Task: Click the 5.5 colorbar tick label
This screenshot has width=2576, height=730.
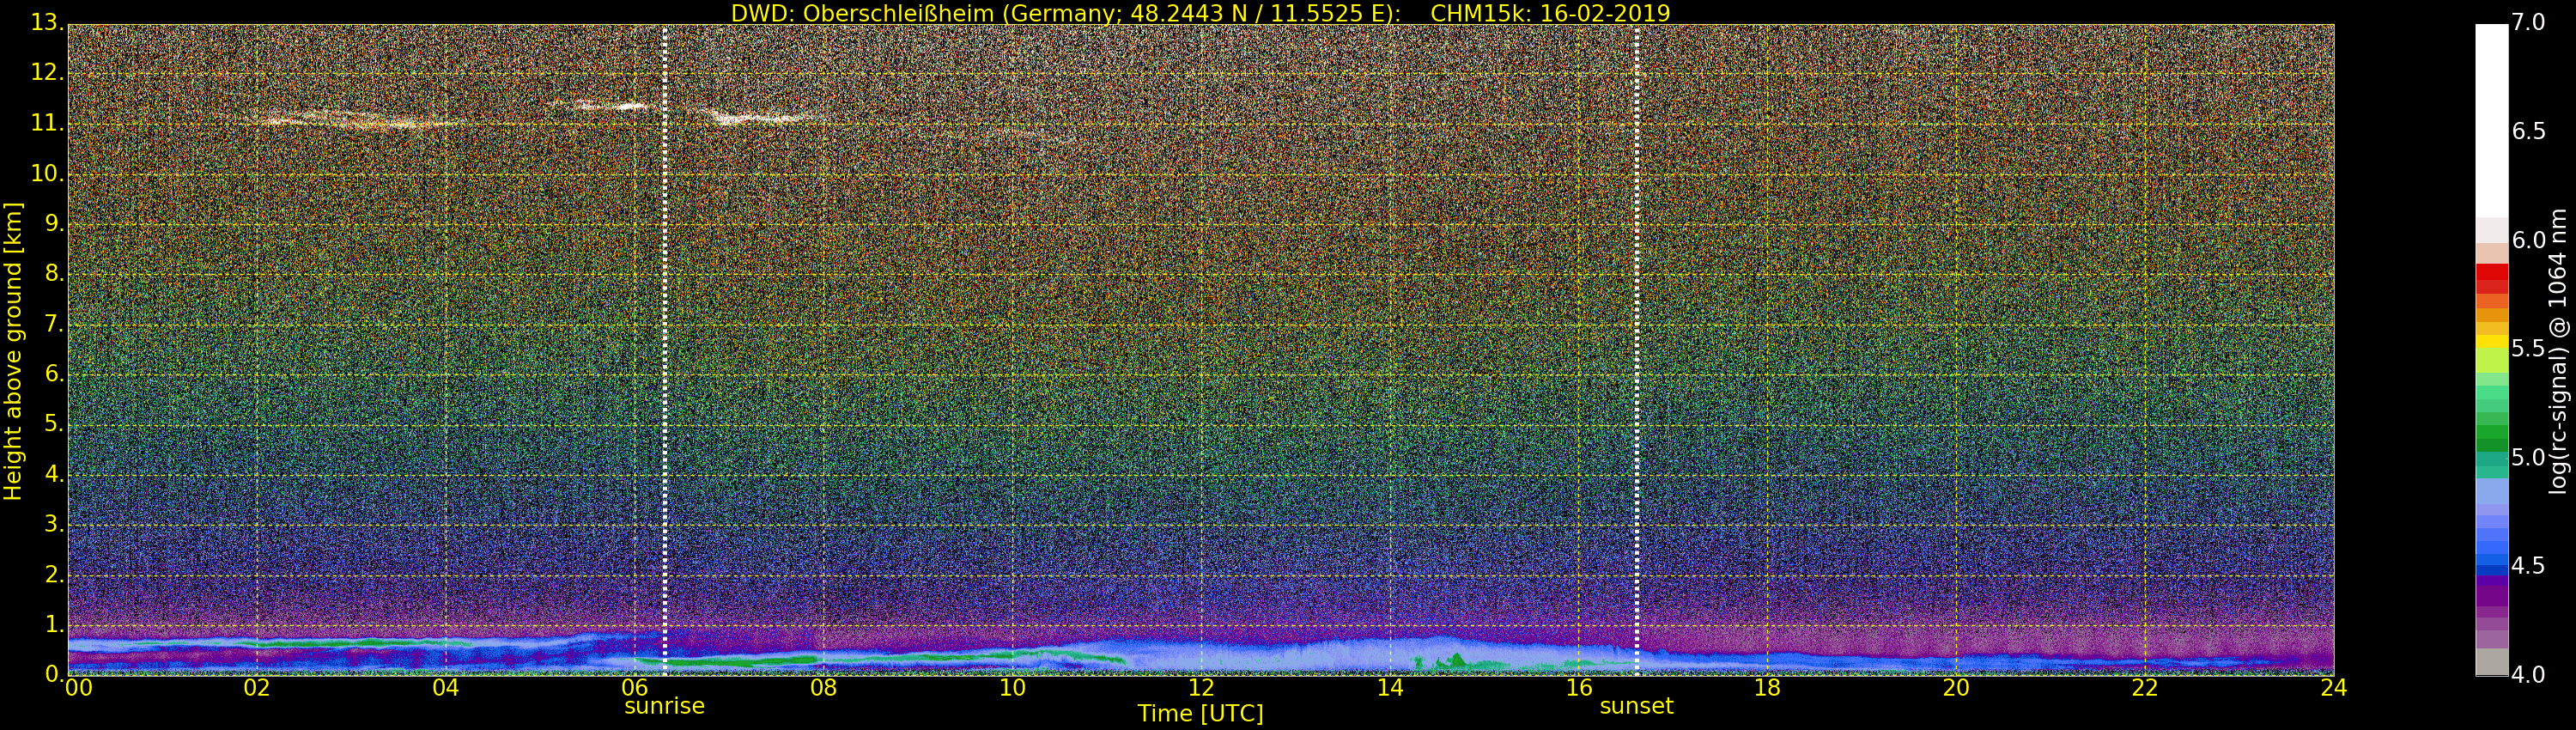Action: coord(2529,349)
